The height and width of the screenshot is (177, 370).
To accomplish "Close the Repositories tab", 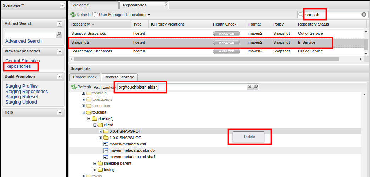I will coord(166,5).
